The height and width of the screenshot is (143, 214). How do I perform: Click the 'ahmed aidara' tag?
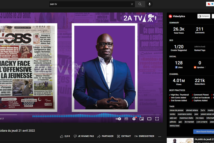click(x=192, y=110)
